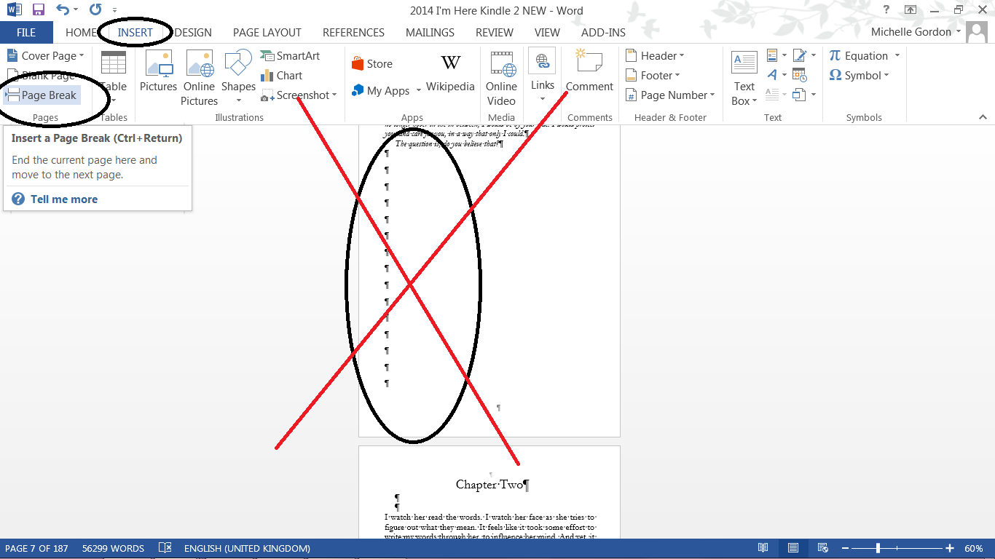This screenshot has height=559, width=995.
Task: Switch to the REVIEW tab
Action: point(495,33)
